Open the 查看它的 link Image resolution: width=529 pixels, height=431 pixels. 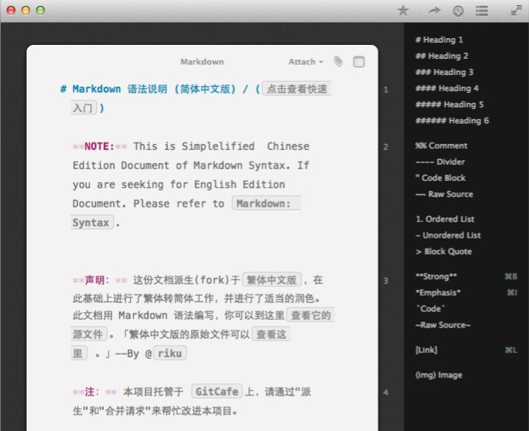[x=310, y=316]
